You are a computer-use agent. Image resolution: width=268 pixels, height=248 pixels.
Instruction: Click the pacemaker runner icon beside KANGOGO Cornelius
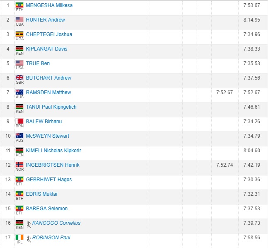[x=29, y=224]
